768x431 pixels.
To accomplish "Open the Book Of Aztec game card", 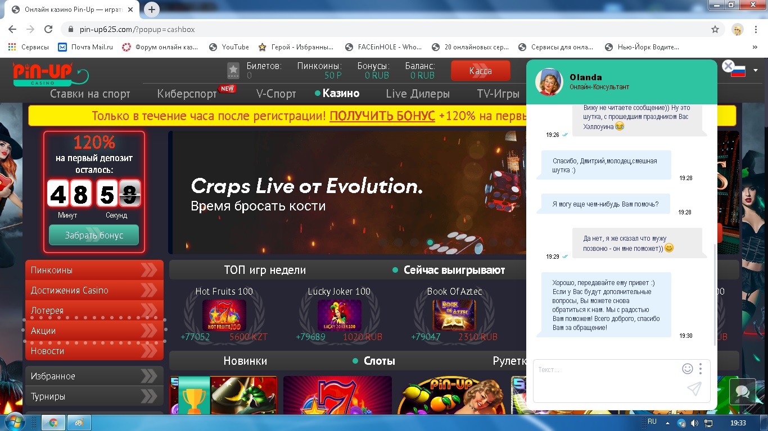I will [x=454, y=314].
